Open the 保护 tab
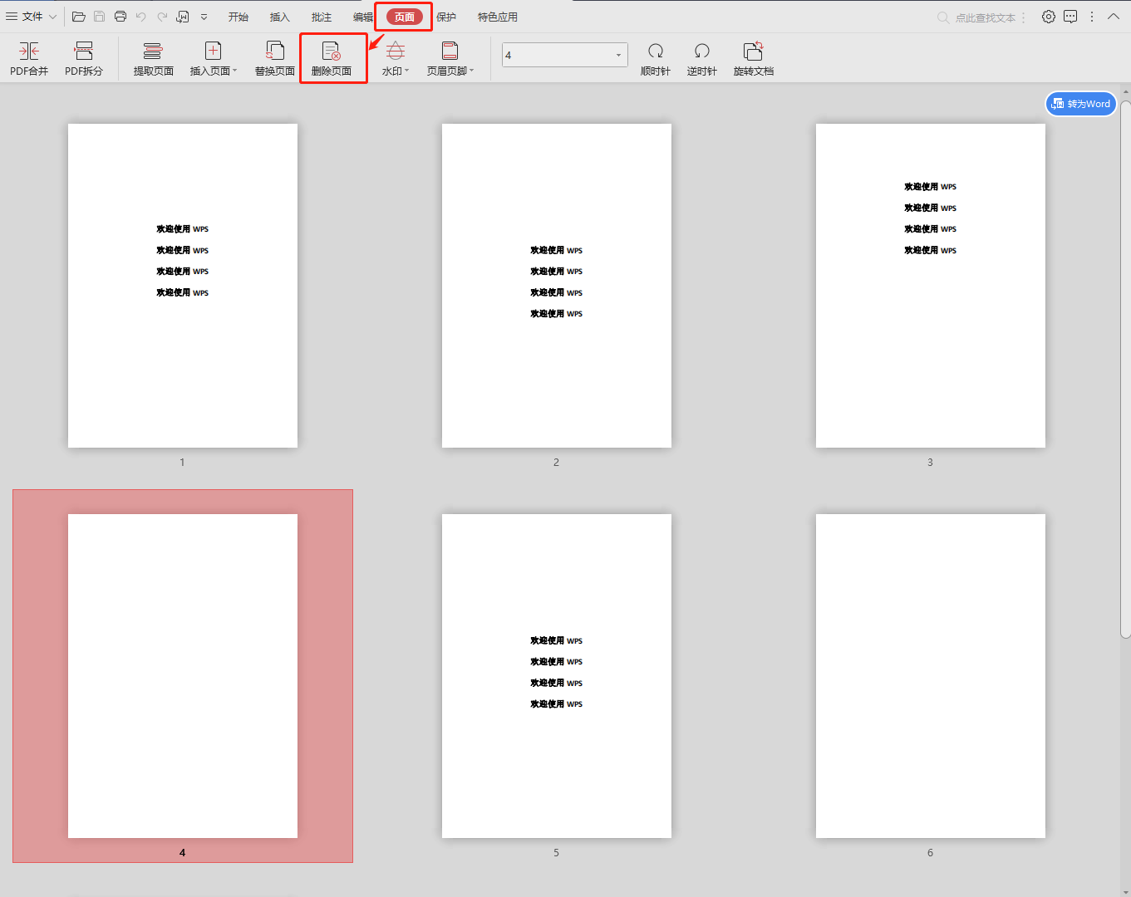The width and height of the screenshot is (1131, 897). point(446,17)
